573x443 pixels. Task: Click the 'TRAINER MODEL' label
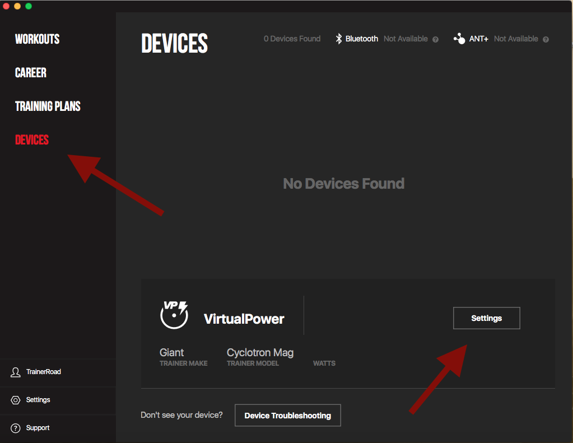click(x=253, y=363)
